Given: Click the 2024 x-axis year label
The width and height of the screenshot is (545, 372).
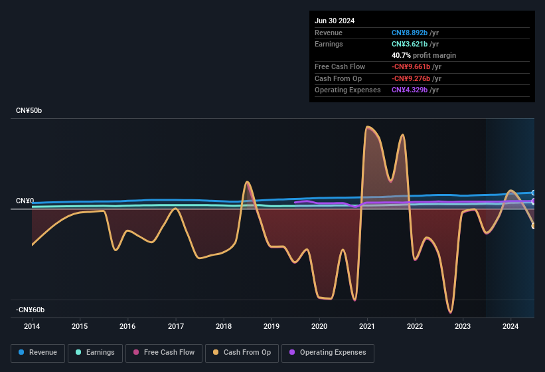Looking at the screenshot, I should tap(510, 326).
